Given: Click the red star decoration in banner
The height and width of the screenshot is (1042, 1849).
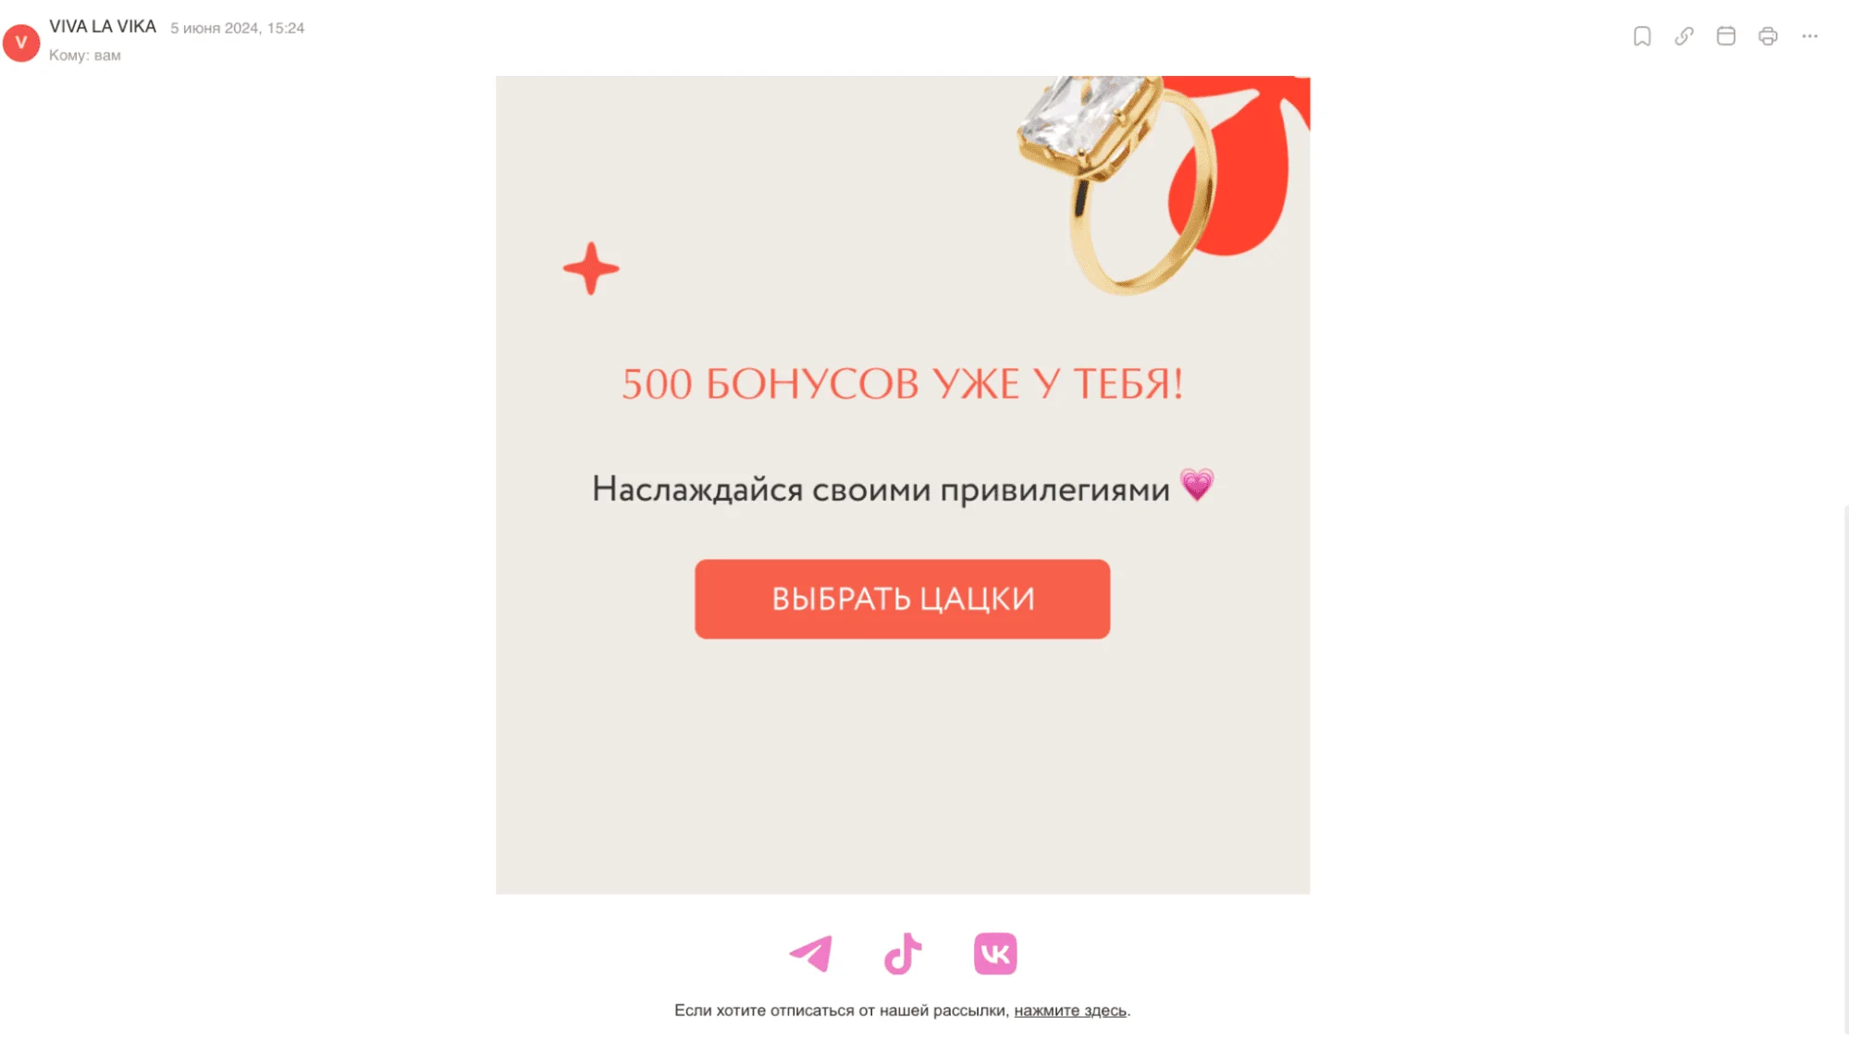Looking at the screenshot, I should (591, 268).
